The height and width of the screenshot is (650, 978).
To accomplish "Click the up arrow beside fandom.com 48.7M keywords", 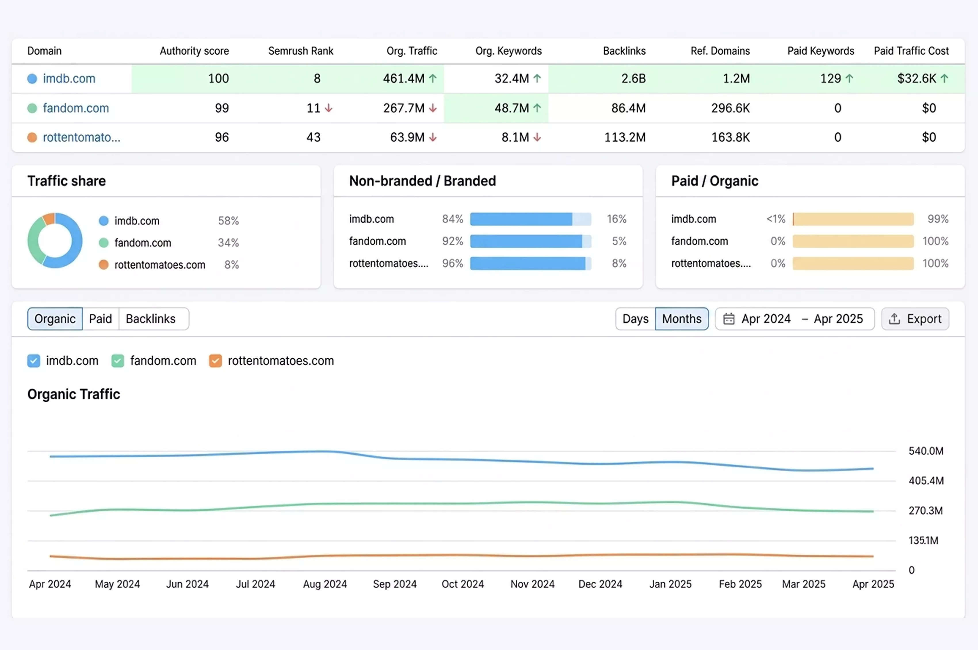I will [537, 108].
